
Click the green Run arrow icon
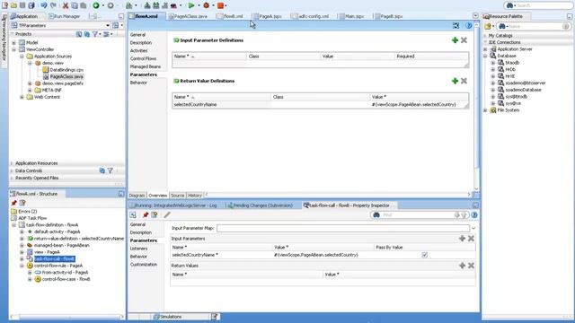tap(191, 5)
